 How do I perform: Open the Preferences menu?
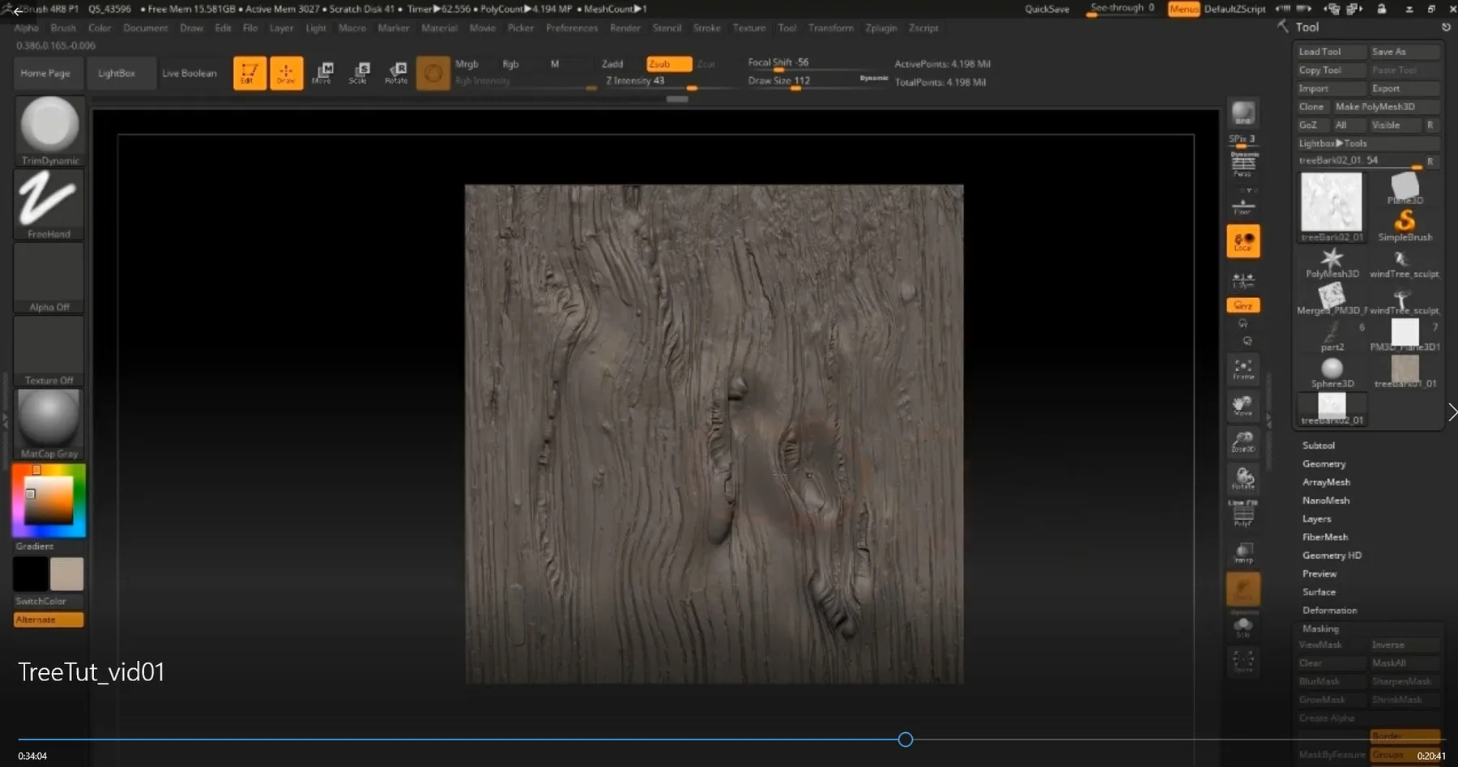tap(572, 28)
